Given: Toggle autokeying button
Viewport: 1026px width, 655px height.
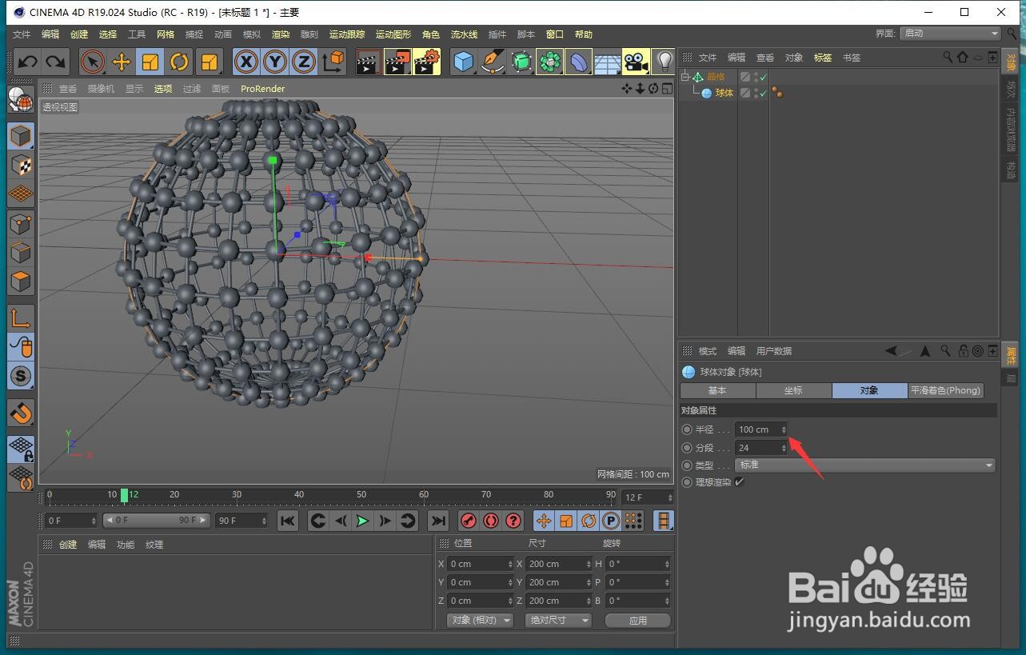Looking at the screenshot, I should (491, 521).
